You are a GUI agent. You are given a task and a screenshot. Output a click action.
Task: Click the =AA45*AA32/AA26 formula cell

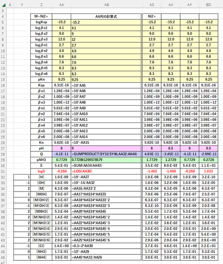coord(106,257)
